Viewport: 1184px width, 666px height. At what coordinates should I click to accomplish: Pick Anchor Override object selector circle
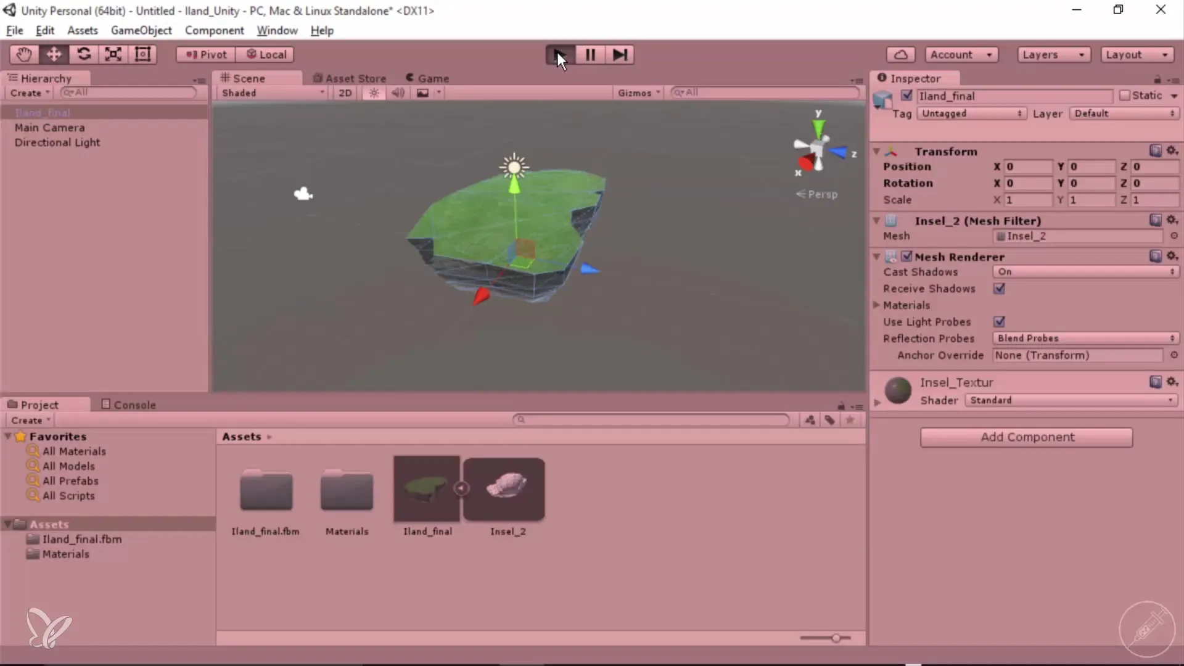1174,355
